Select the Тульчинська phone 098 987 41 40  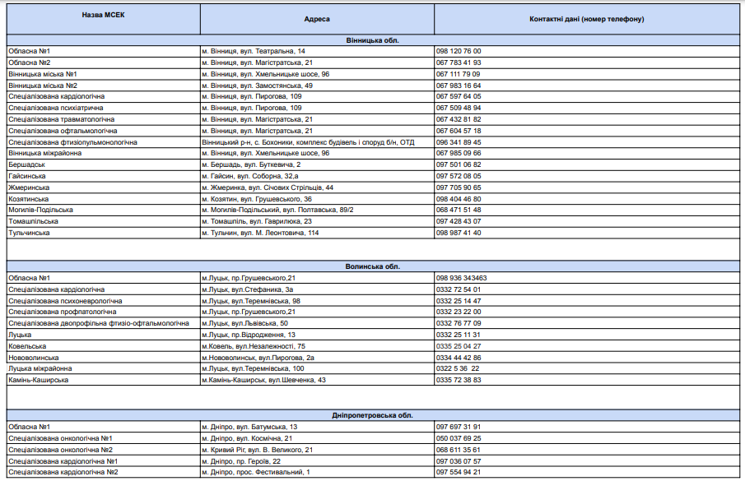(x=459, y=233)
